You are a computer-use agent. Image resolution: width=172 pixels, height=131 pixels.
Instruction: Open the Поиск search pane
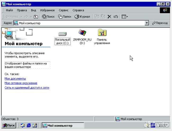(x=48, y=17)
